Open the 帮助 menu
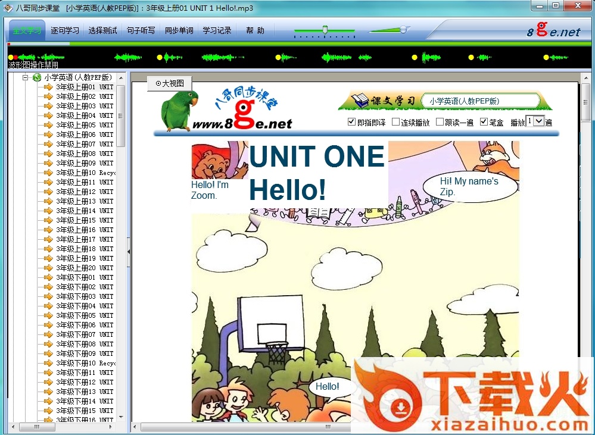 pos(255,31)
